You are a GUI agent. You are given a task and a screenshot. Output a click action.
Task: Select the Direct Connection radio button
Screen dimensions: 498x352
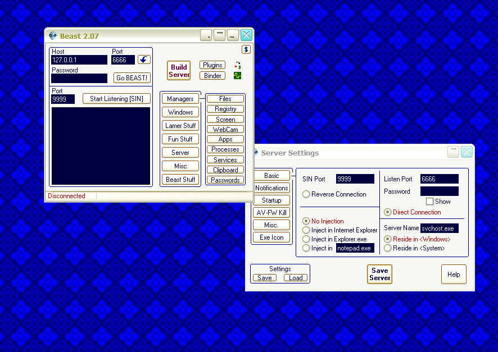tap(387, 212)
